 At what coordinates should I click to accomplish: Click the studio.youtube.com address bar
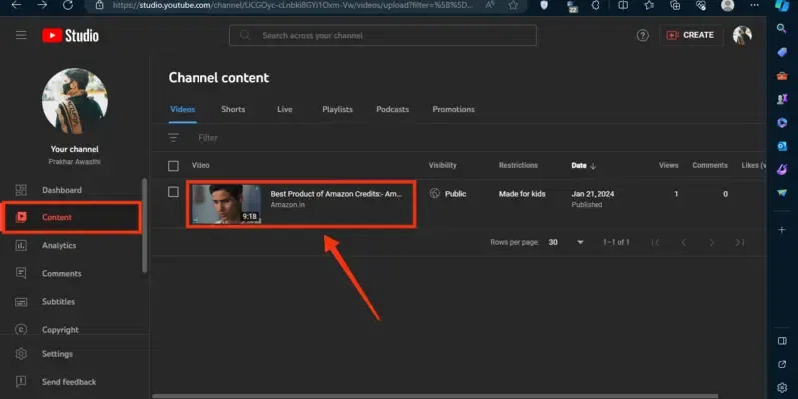coord(290,5)
